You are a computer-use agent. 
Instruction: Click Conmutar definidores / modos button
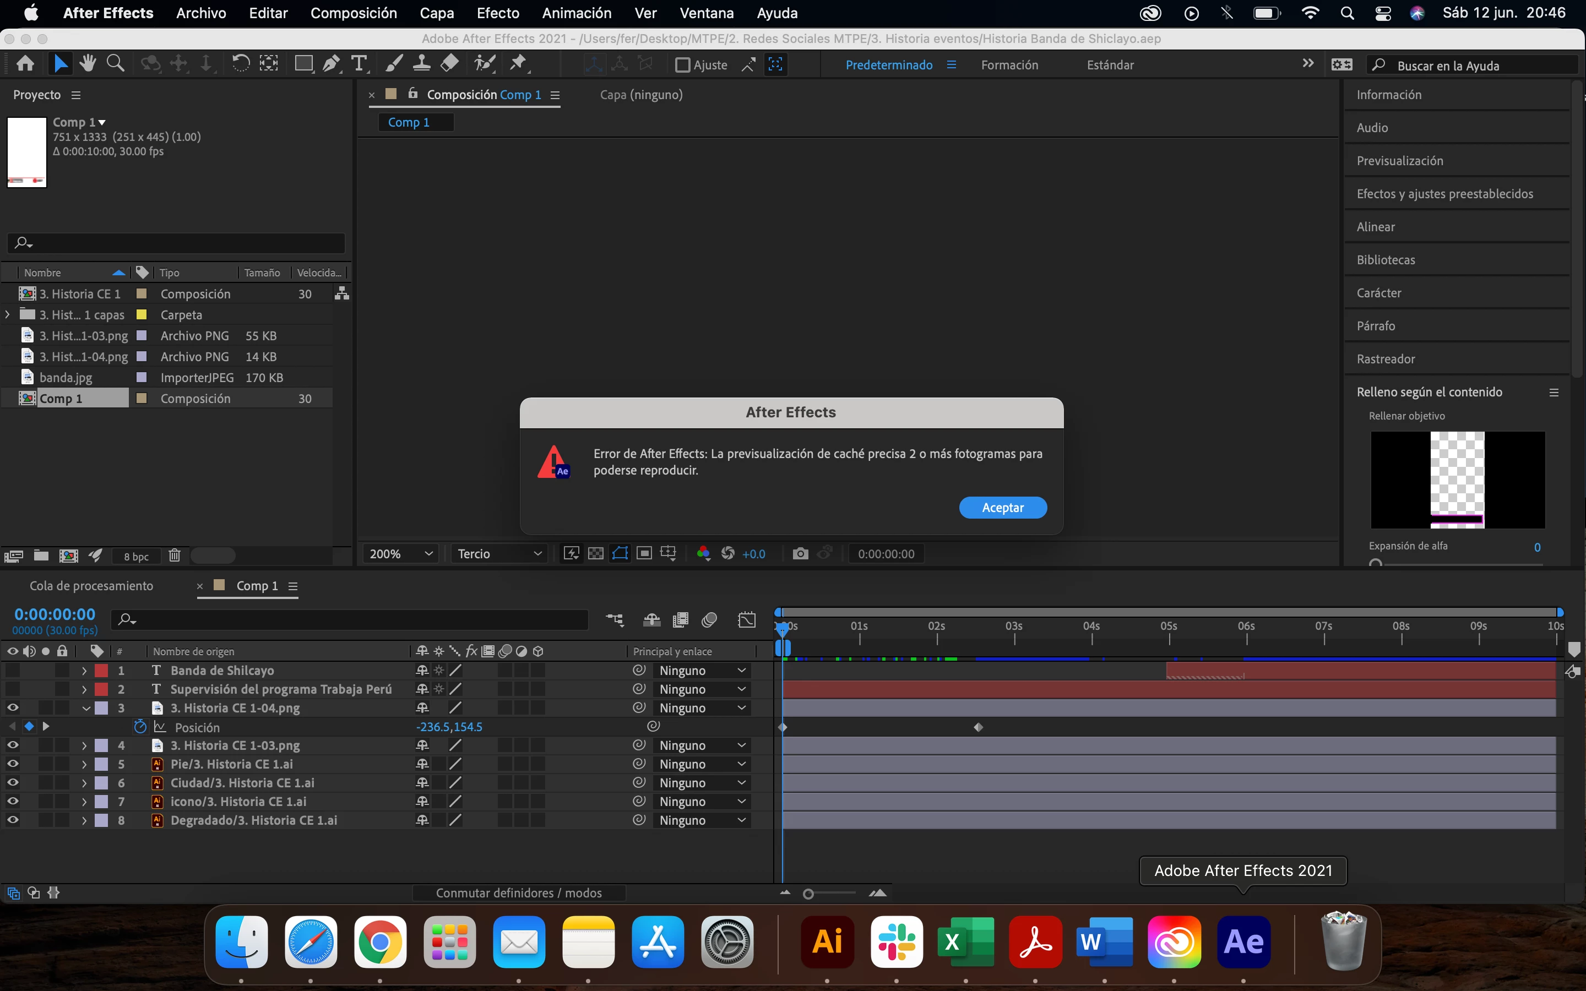tap(518, 892)
